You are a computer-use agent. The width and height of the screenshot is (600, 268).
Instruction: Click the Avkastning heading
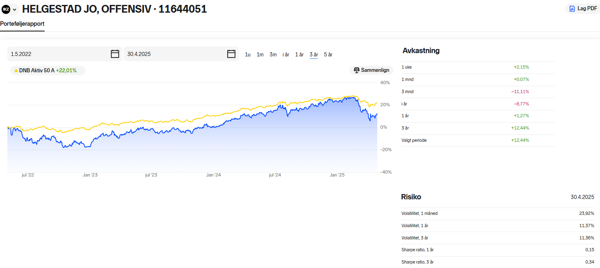421,51
